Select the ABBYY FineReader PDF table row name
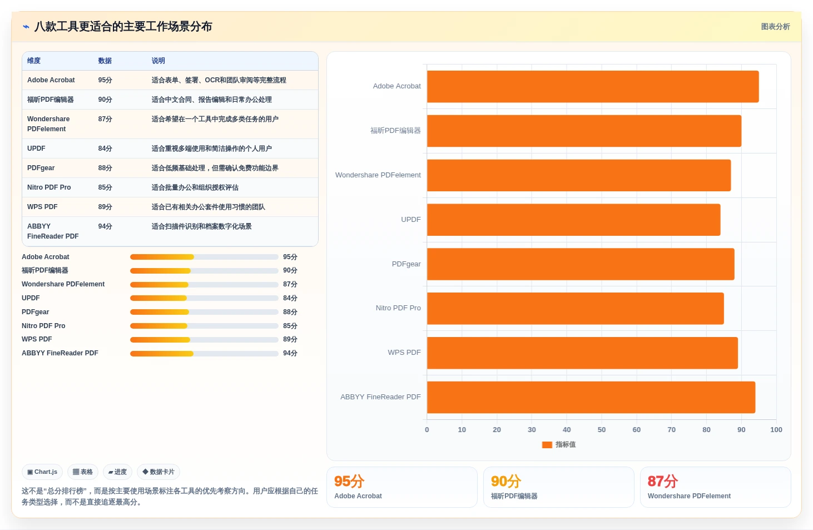813x530 pixels. (x=53, y=231)
